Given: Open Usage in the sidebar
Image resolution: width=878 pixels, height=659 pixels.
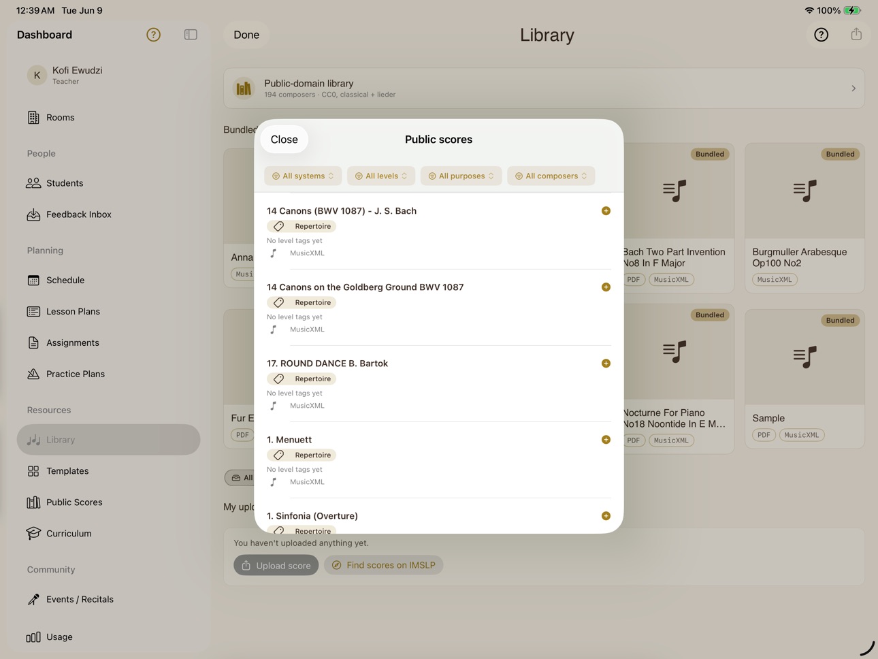Looking at the screenshot, I should (x=109, y=637).
